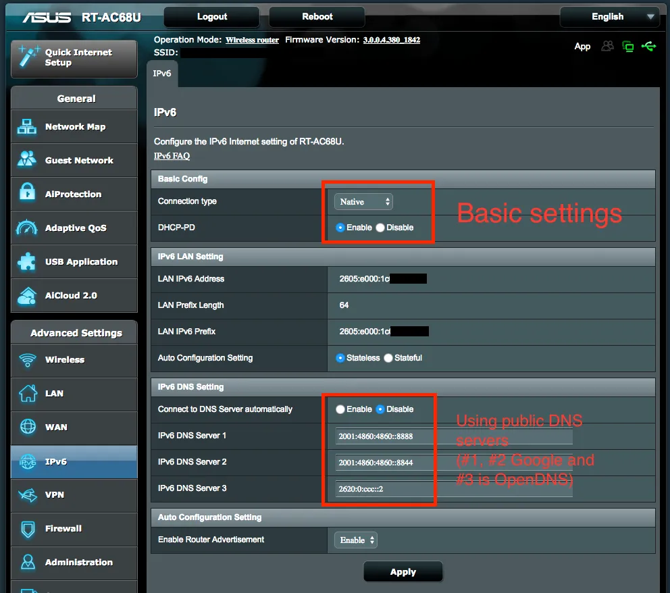Click the Wireless router operation mode link
Viewport: 670px width, 593px height.
(252, 40)
